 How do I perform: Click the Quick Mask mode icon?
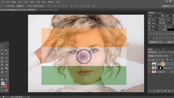click(2, 90)
